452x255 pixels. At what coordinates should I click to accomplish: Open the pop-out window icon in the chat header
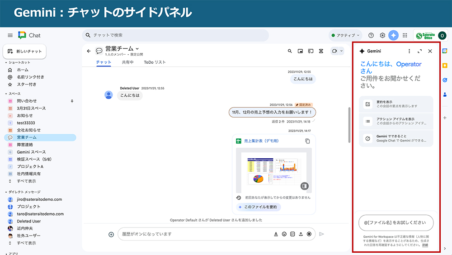coord(300,51)
